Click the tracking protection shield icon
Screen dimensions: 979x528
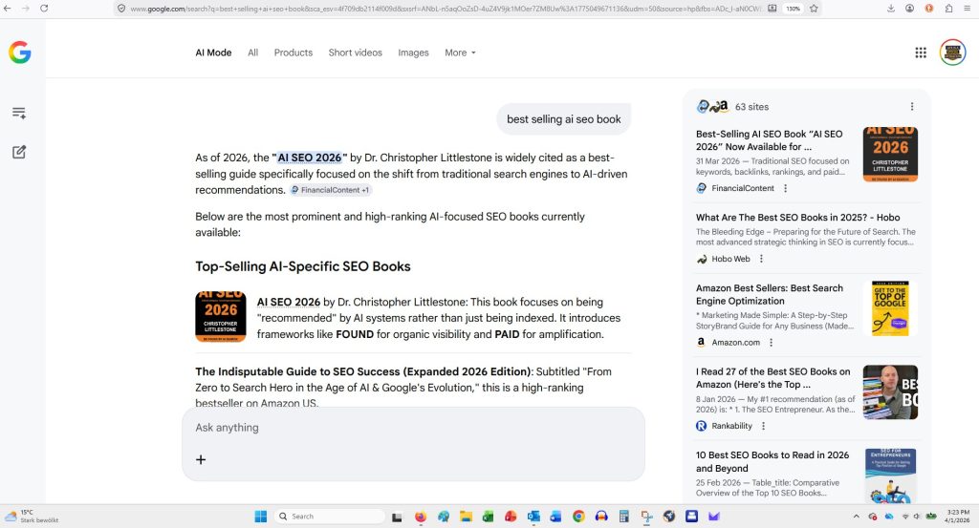coord(121,8)
